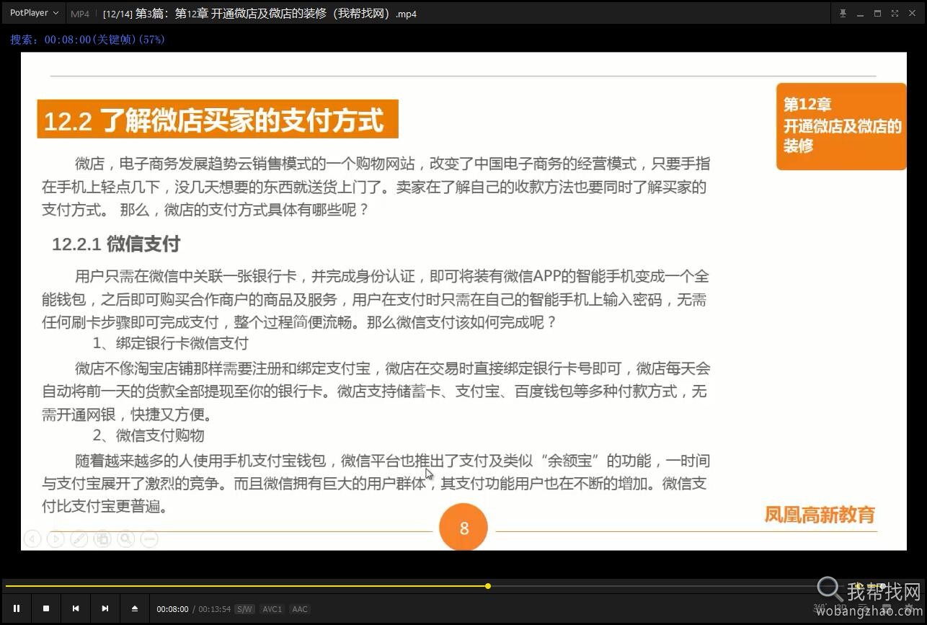Click the MP4 format label in title bar
927x625 pixels.
click(x=80, y=14)
